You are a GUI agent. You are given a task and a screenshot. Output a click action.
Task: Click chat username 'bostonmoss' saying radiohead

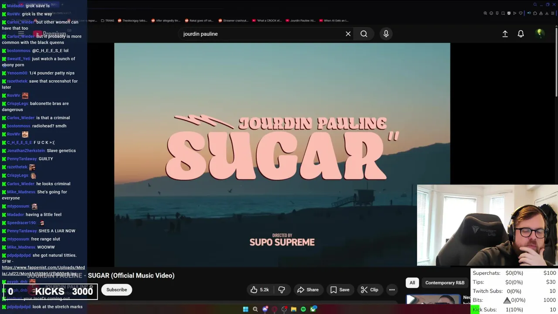pyautogui.click(x=18, y=126)
